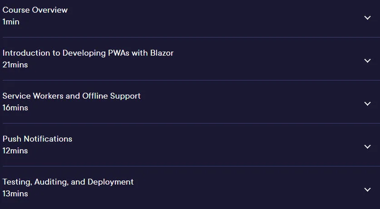Select the Push Notifications heading
Image resolution: width=380 pixels, height=209 pixels.
[37, 139]
